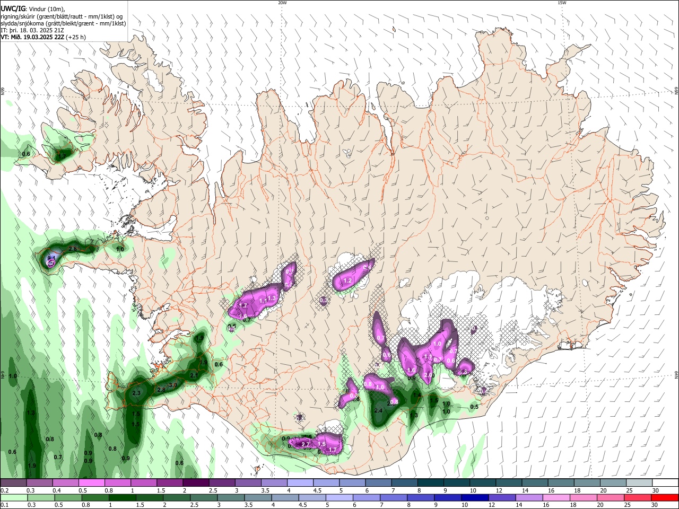Pick the white snow swatch after 30
This screenshot has width=679, height=509.
(x=665, y=482)
